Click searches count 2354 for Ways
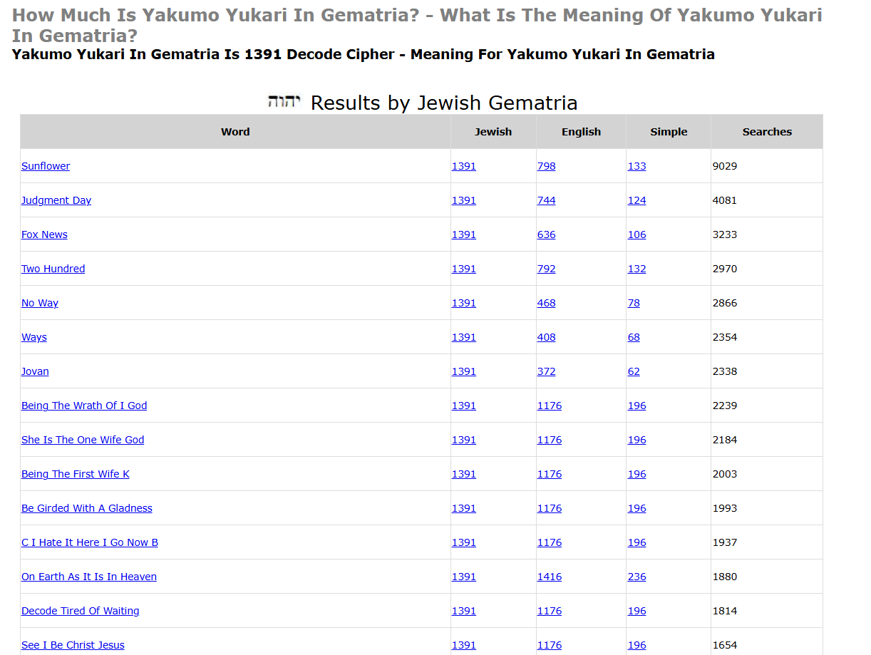Viewport: 871px width, 655px height. 725,337
